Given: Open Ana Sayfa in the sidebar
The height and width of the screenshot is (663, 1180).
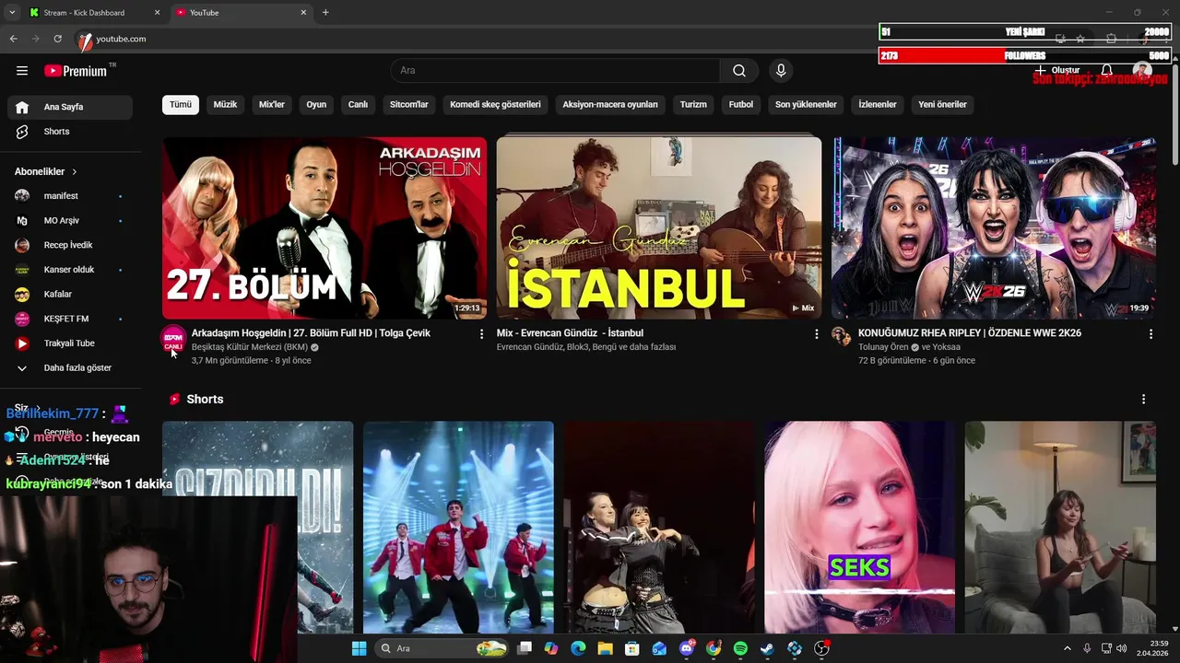Looking at the screenshot, I should (70, 107).
